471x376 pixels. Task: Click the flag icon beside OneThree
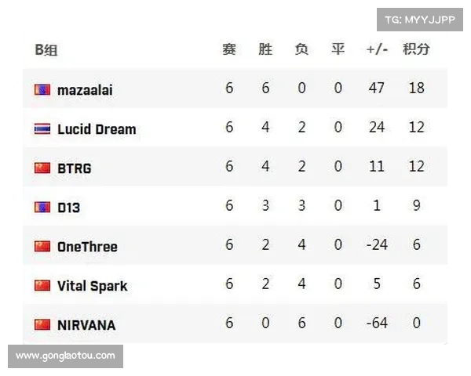(42, 247)
